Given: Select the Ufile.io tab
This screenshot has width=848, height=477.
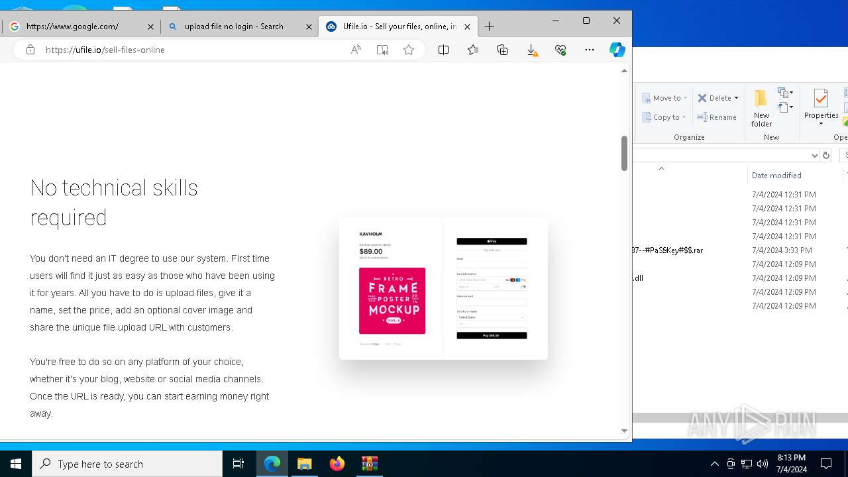Looking at the screenshot, I should click(399, 26).
